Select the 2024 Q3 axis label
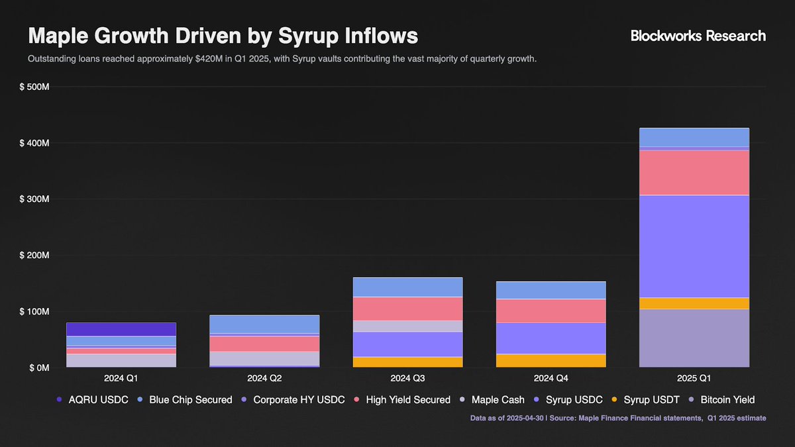 (x=407, y=379)
